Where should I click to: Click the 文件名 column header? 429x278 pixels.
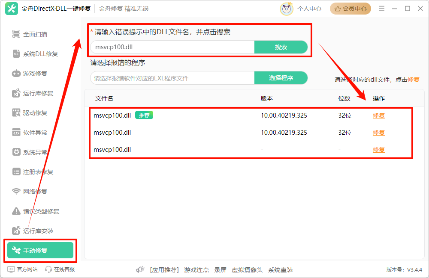coord(104,98)
